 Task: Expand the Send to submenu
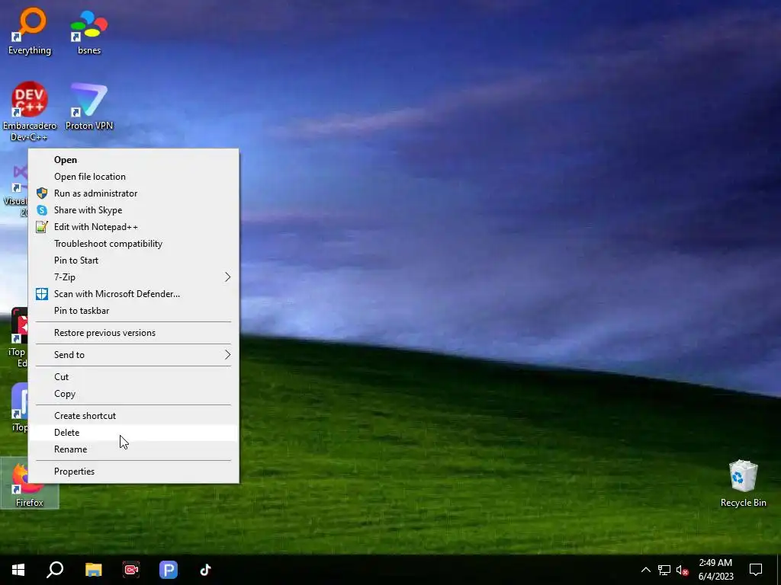(133, 355)
